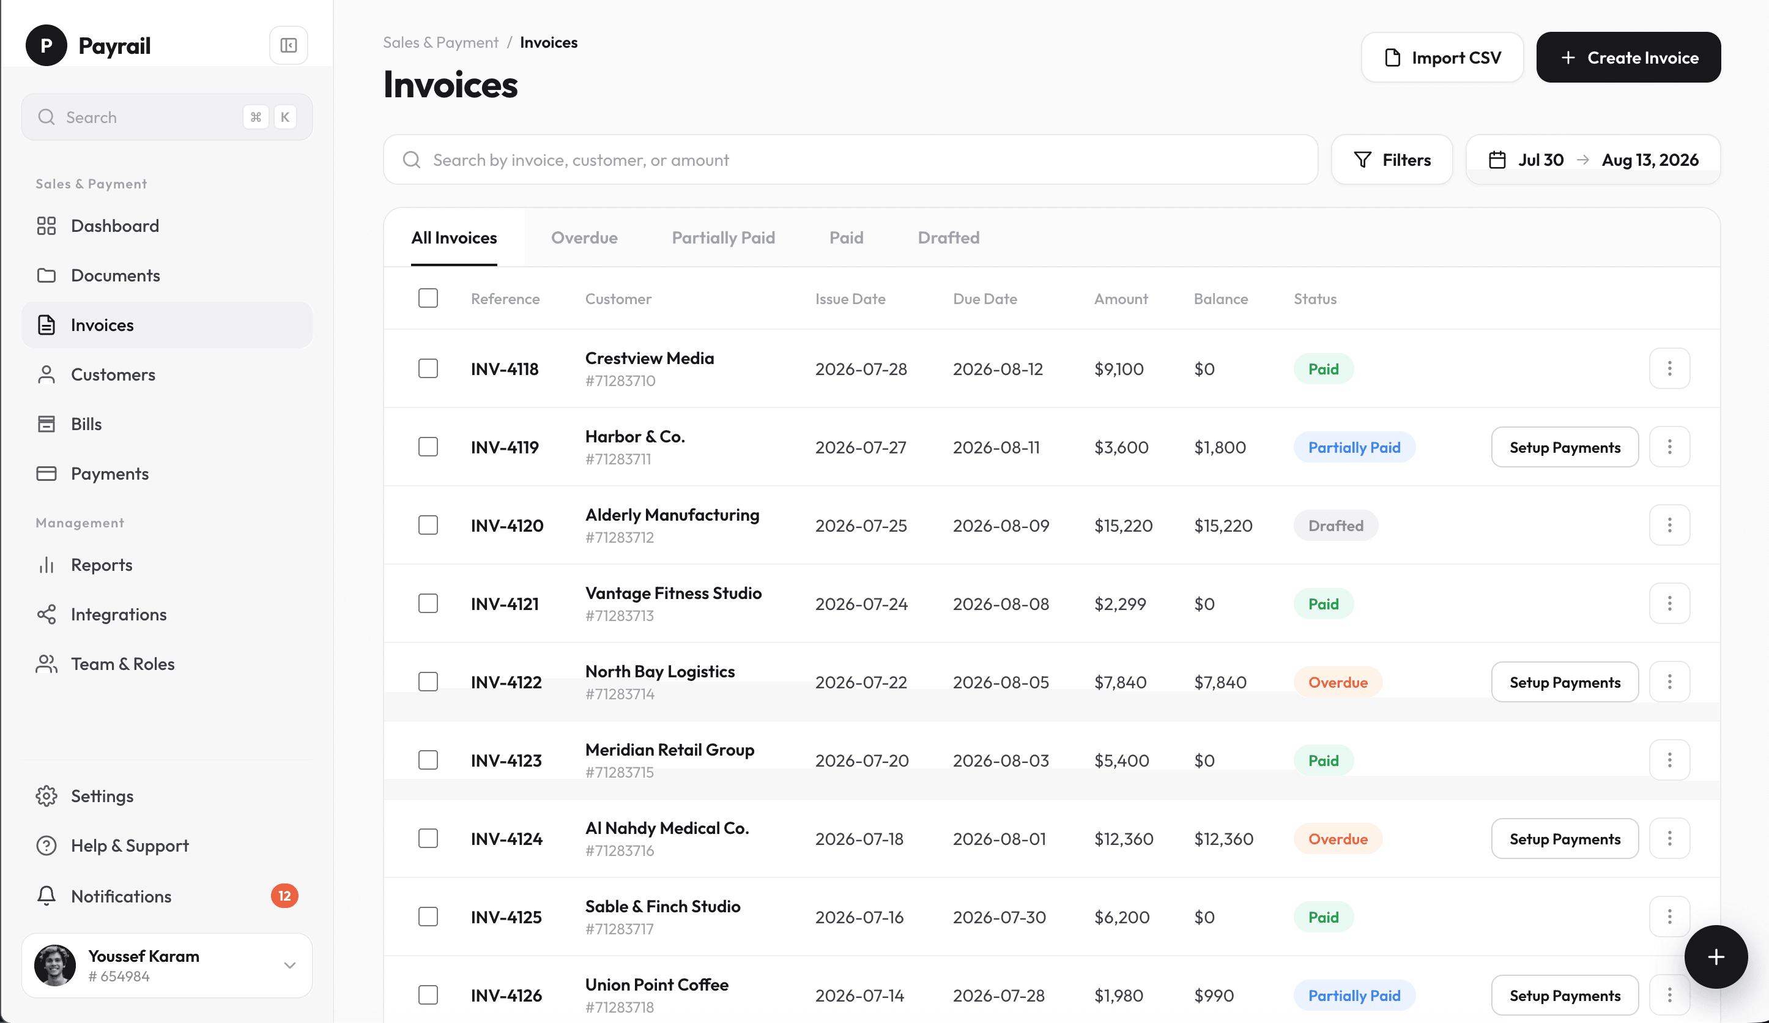Check the INV-4118 row checkbox

click(428, 368)
